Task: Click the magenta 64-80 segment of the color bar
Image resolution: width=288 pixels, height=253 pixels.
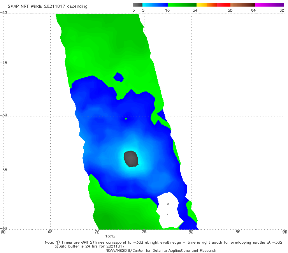Action: click(269, 5)
